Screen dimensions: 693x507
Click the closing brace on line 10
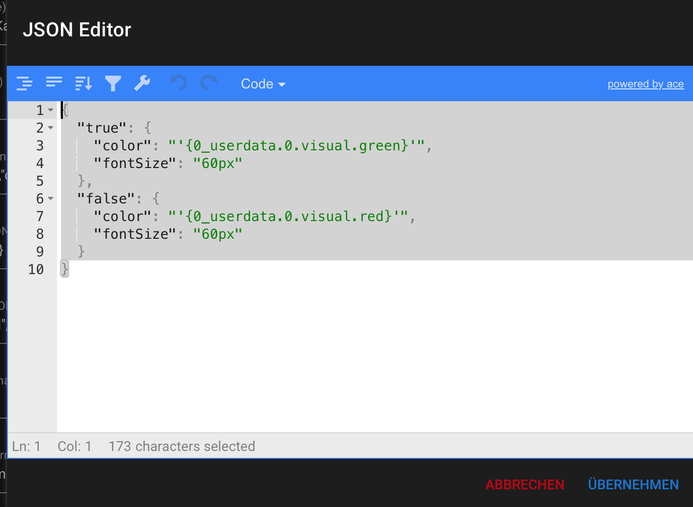(64, 269)
